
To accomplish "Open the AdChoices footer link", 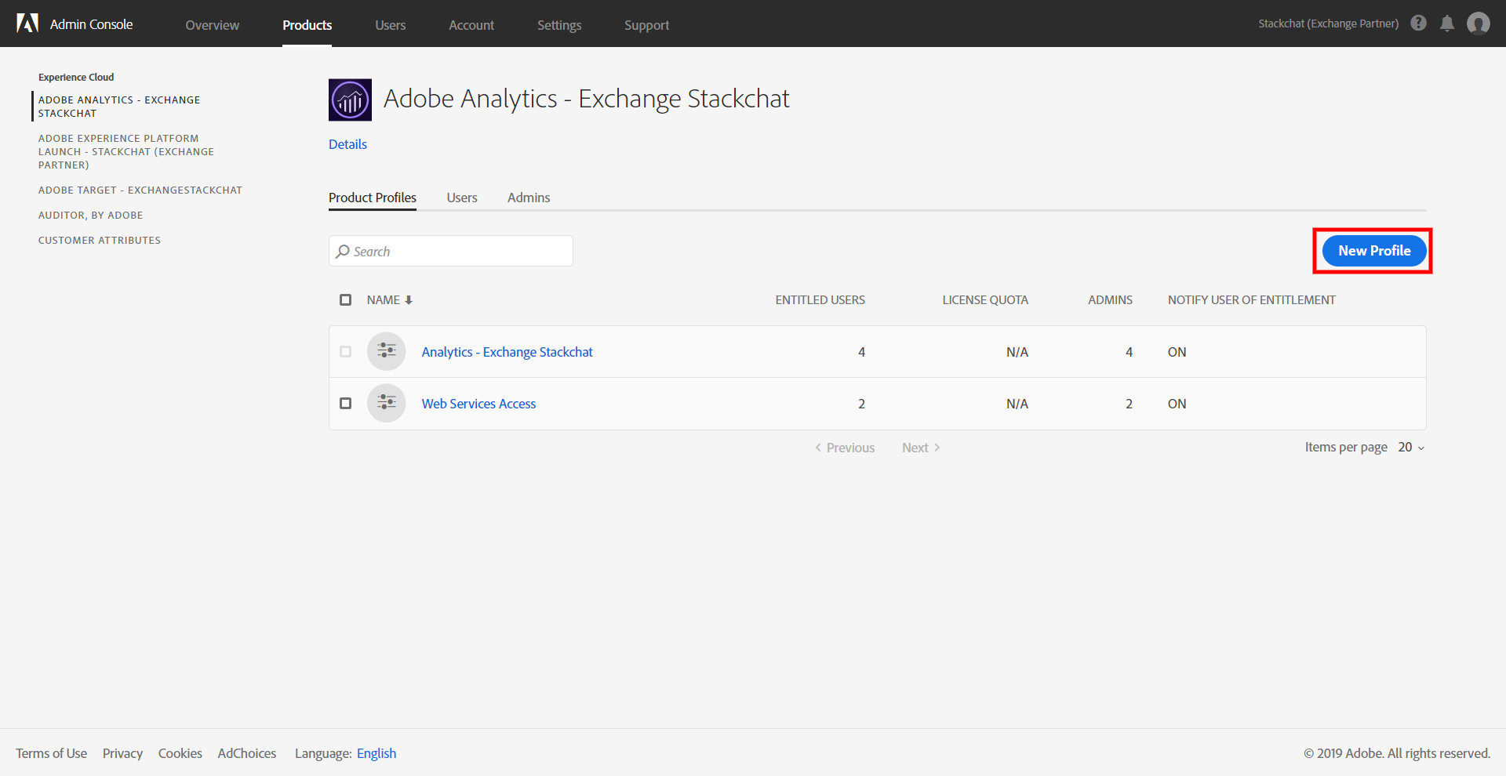I will click(247, 753).
